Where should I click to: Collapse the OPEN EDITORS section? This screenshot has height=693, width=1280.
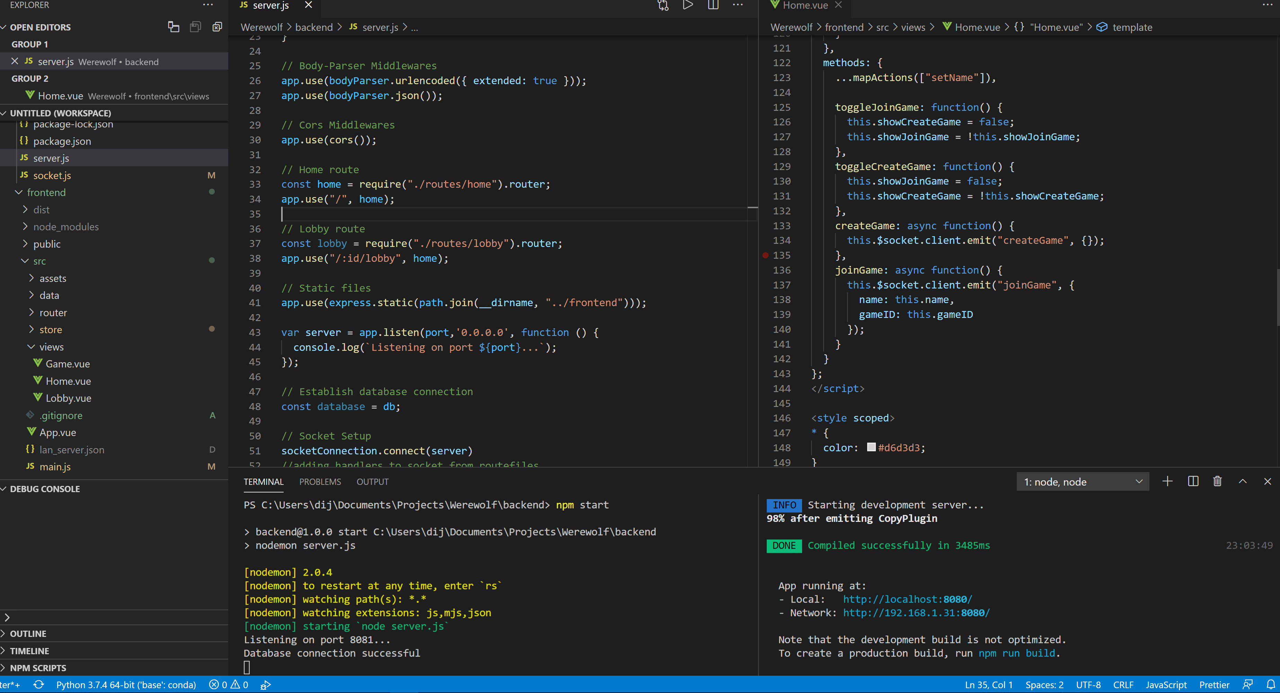click(40, 27)
